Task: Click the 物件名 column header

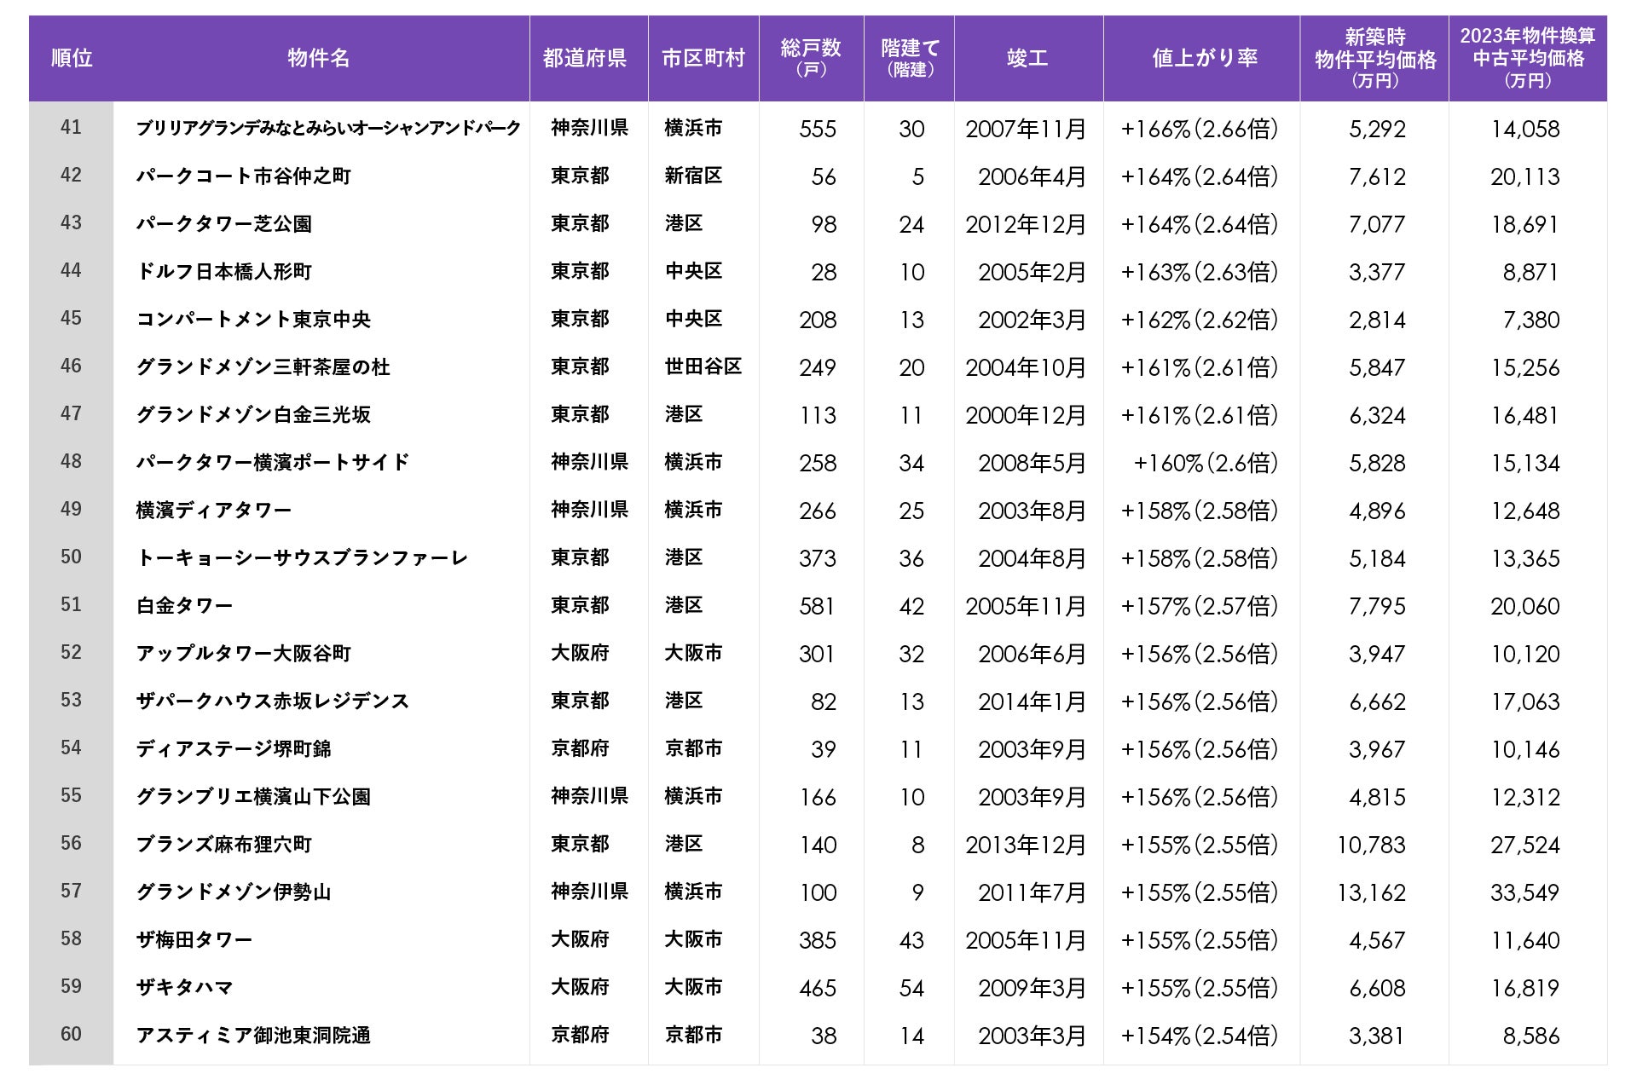Action: click(318, 58)
